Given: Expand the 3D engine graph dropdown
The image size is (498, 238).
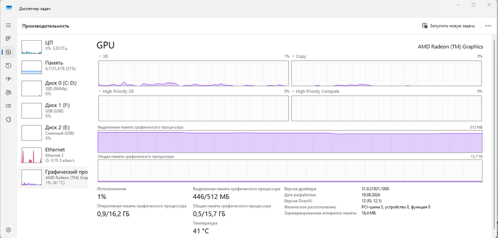Looking at the screenshot, I should point(101,57).
